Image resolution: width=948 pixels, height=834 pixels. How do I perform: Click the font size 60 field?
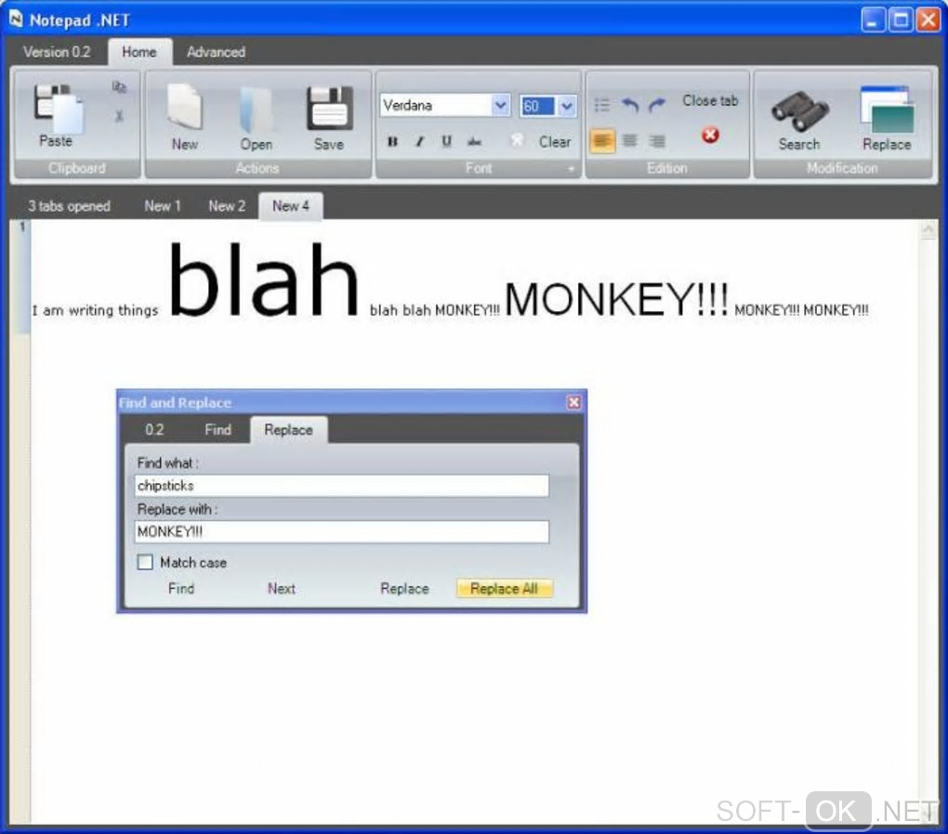[537, 107]
